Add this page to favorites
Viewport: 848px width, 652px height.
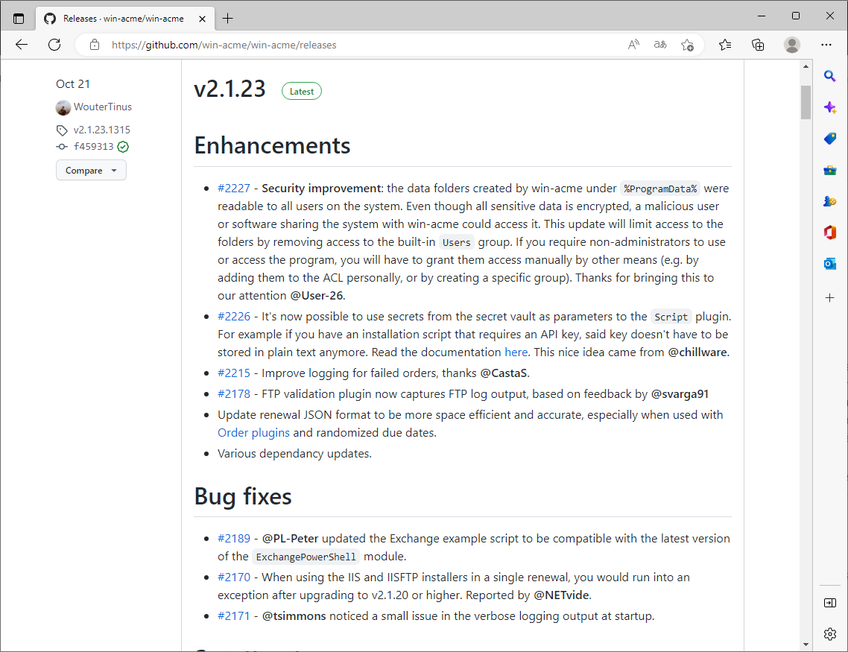click(687, 45)
